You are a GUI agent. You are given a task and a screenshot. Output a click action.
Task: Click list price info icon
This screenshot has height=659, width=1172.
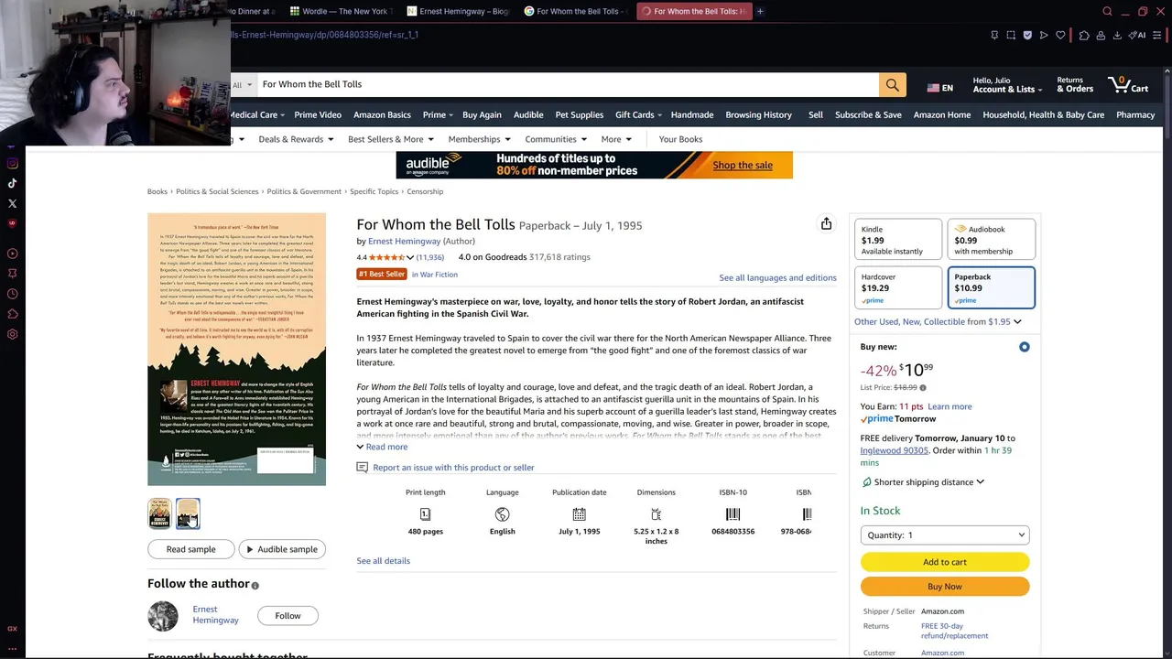[922, 388]
